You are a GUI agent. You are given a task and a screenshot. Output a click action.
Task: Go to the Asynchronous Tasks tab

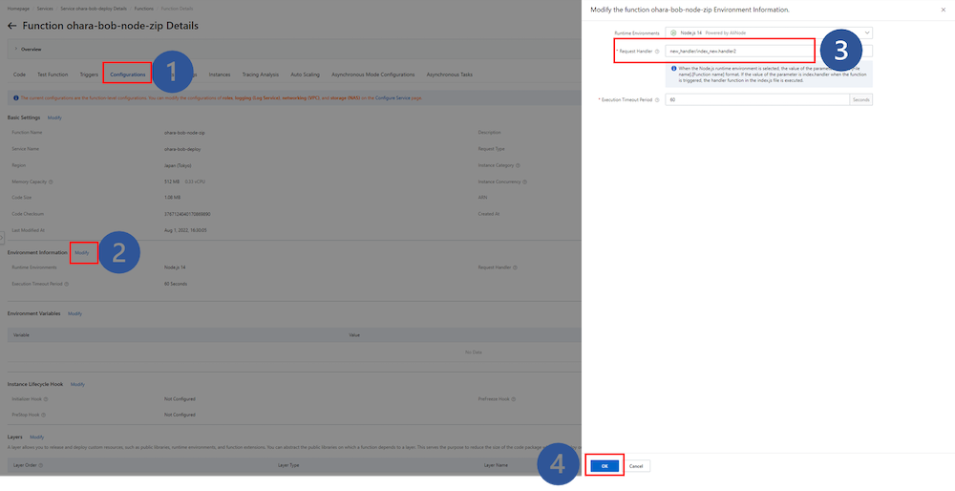(448, 74)
